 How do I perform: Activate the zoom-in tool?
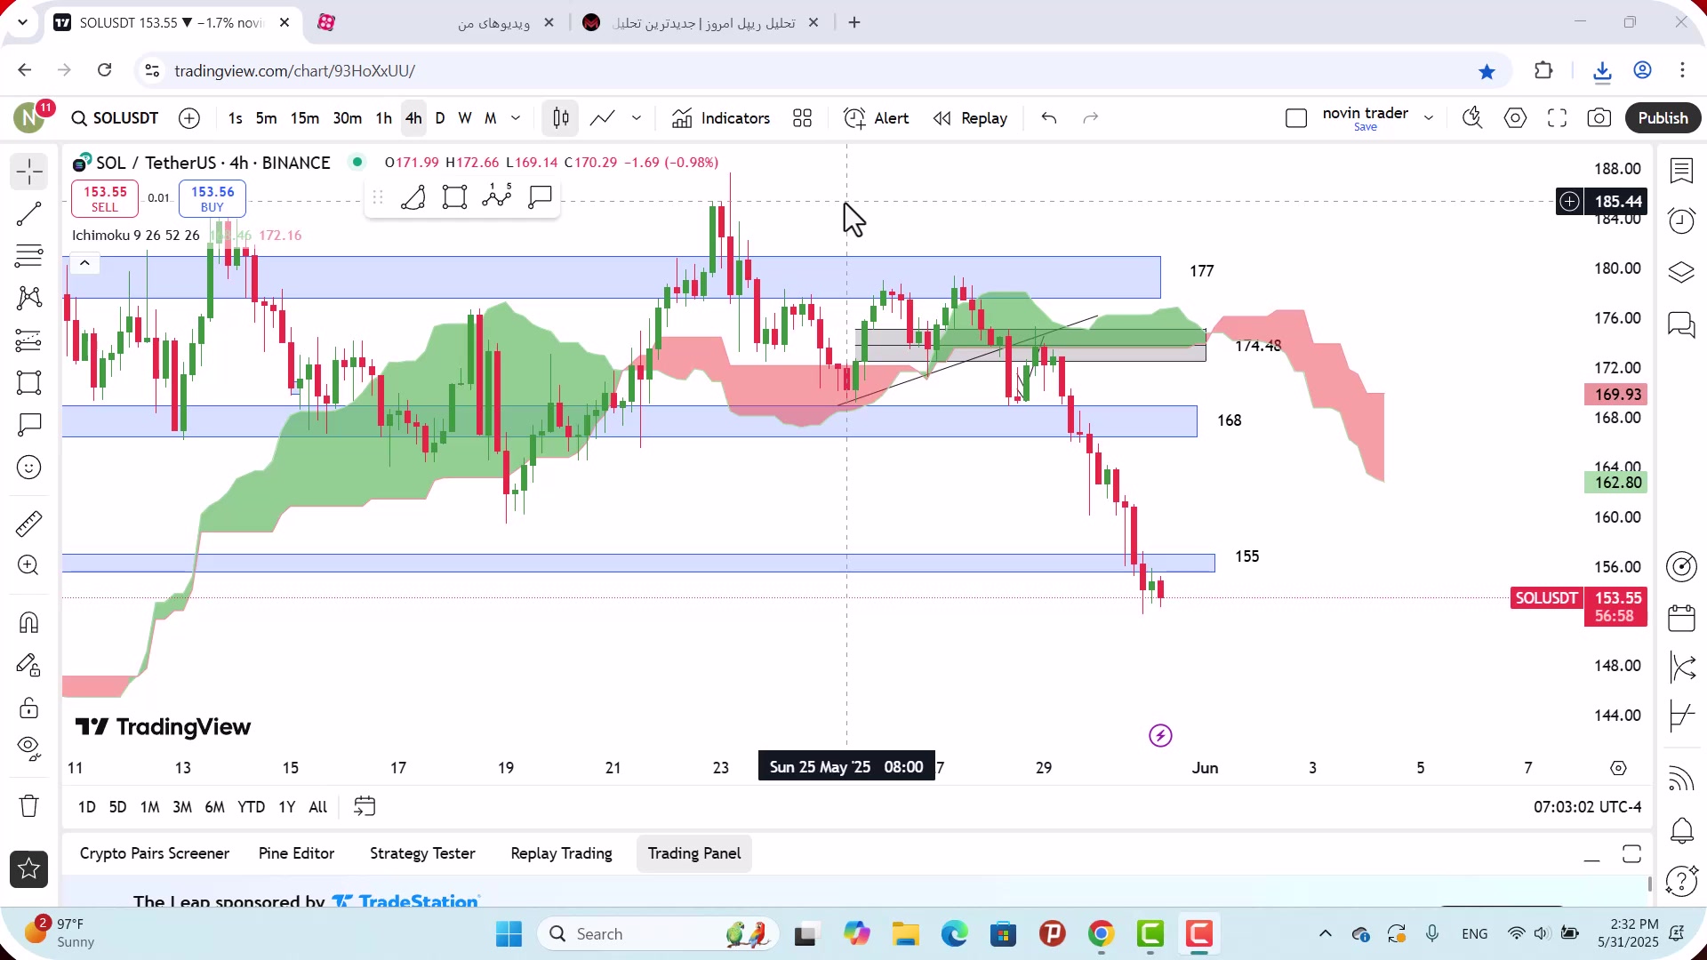tap(29, 565)
